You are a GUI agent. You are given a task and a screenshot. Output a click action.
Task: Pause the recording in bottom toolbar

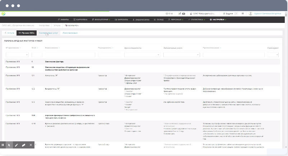3,145
